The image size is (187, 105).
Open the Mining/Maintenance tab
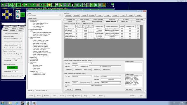point(97,21)
